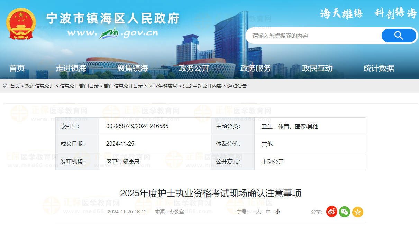Share to QZone star icon
Screen dimensions: 419x225
(357, 212)
